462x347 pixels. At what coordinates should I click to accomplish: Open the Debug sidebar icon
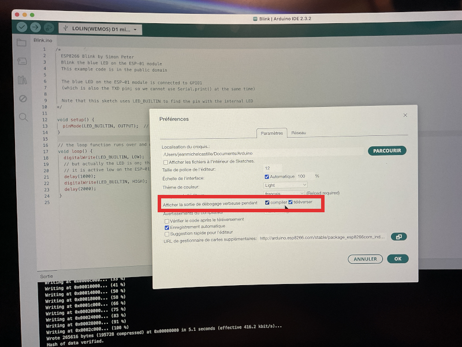click(x=23, y=98)
